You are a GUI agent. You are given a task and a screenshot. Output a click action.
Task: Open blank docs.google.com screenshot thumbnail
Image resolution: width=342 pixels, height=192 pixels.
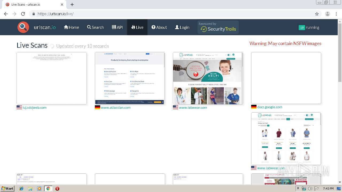286,78
